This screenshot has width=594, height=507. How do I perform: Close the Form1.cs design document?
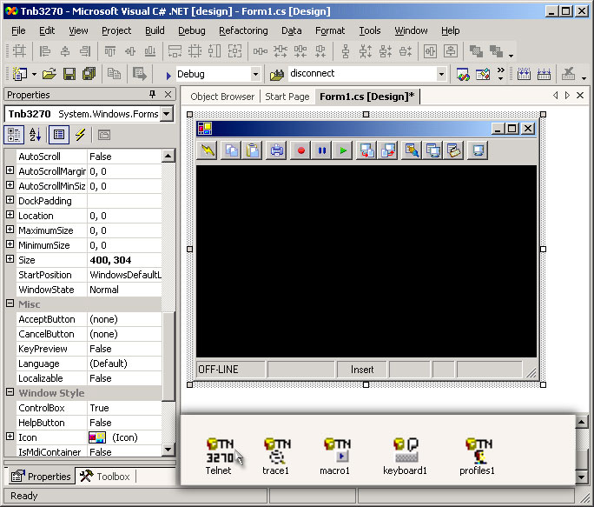(580, 96)
